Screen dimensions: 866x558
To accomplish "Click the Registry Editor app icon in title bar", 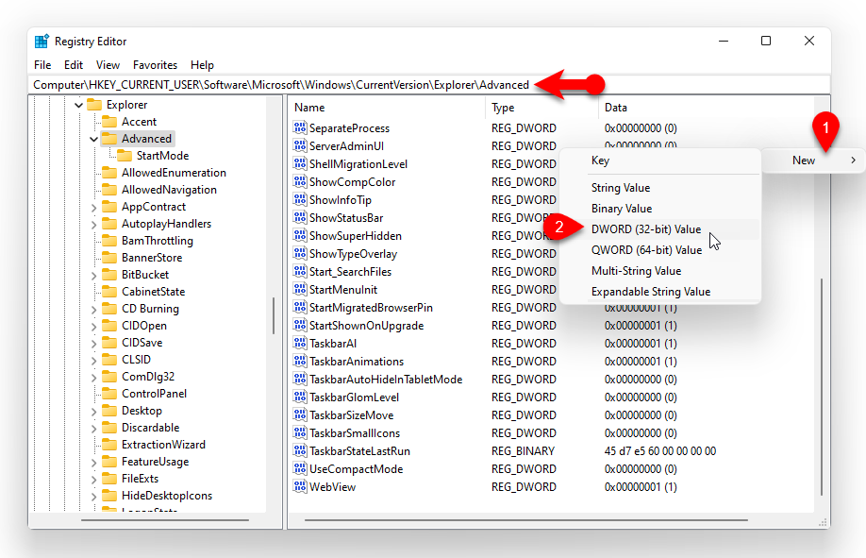I will (42, 42).
